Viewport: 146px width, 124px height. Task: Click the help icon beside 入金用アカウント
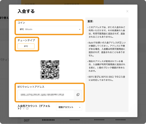coord(27,108)
